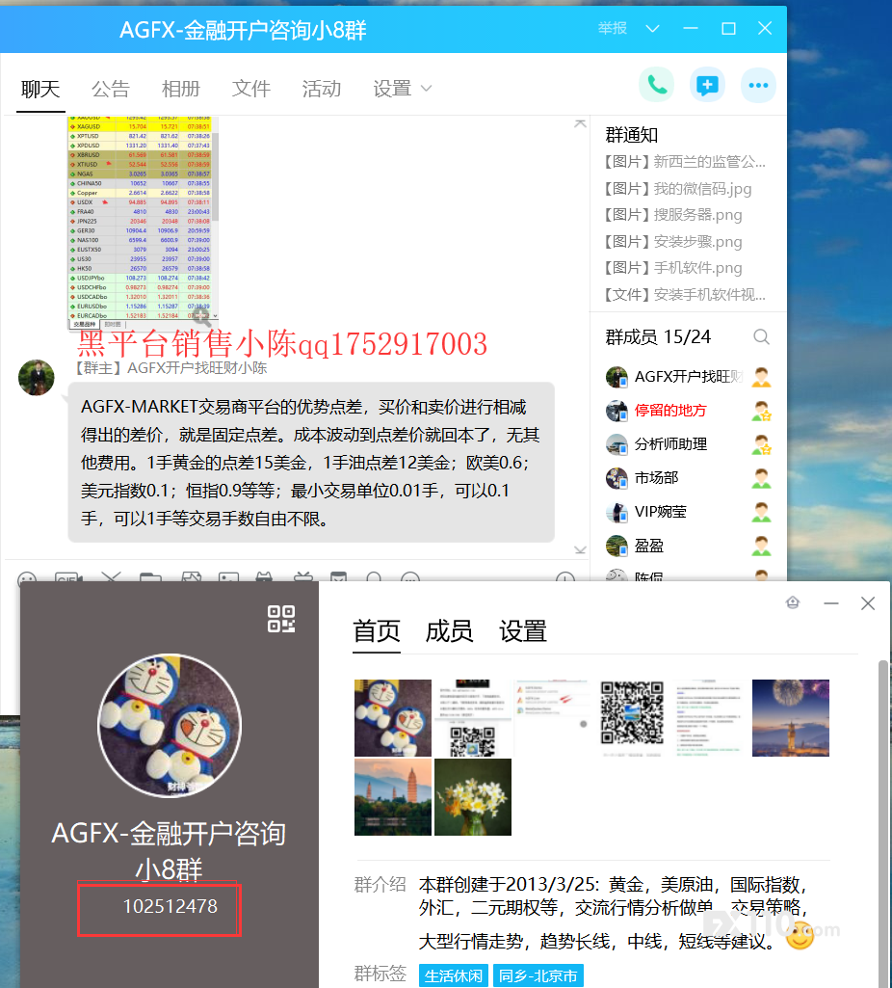Click the blue plus chat bubble icon
The height and width of the screenshot is (988, 892).
[x=707, y=85]
